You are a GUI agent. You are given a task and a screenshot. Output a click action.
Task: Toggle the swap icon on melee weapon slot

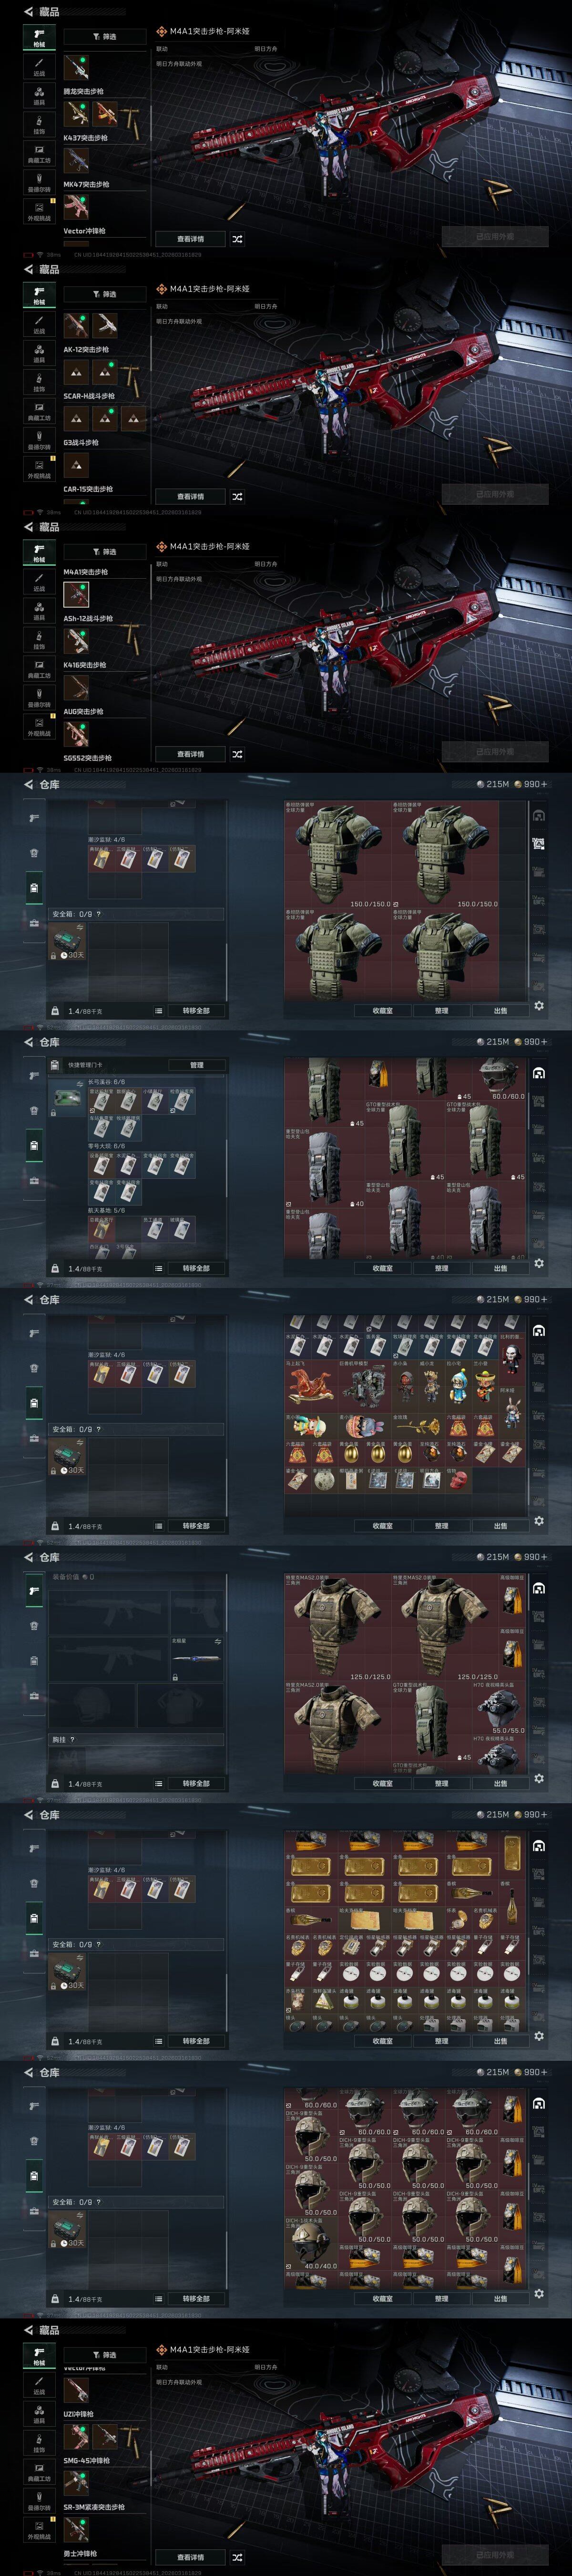[x=218, y=1642]
